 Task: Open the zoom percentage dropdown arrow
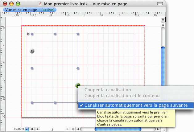[x=27, y=129]
